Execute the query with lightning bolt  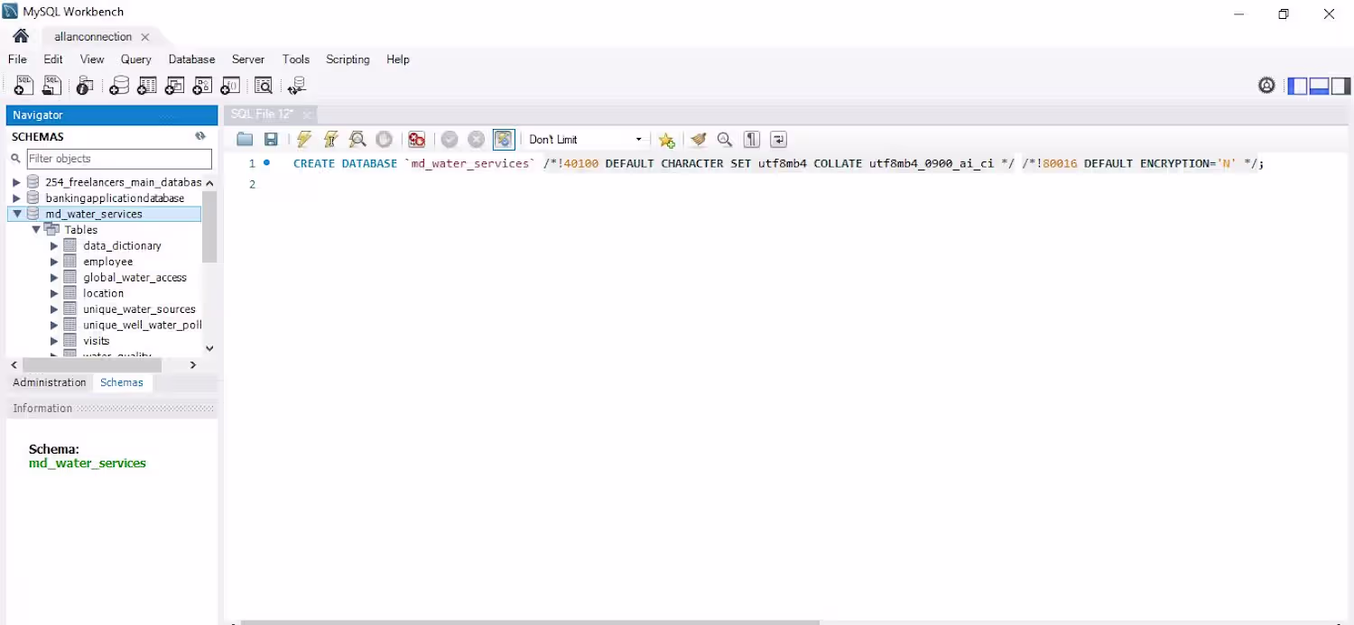[x=304, y=139]
